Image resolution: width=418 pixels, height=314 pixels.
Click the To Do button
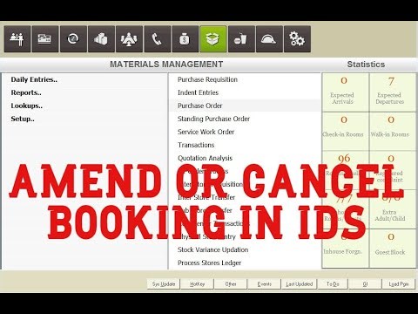(333, 284)
